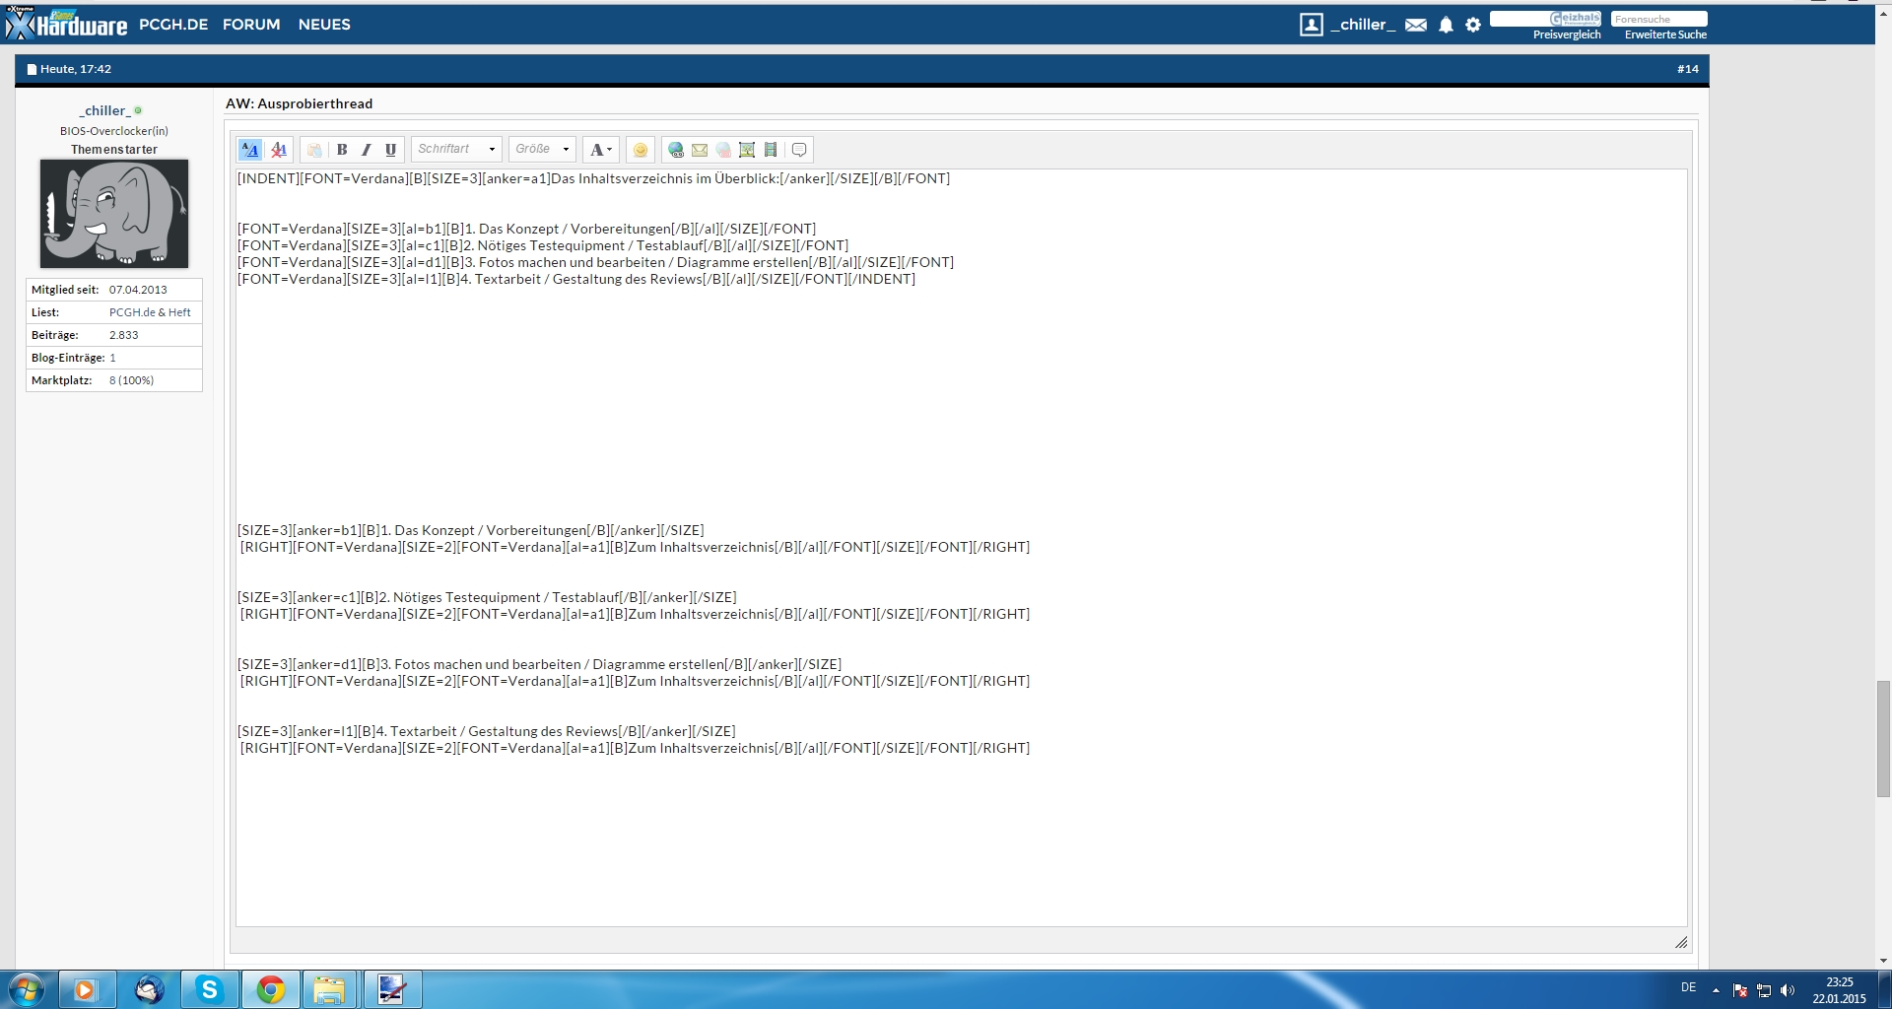Open the network icon in the tray
Viewport: 1892px width, 1009px height.
coord(1764,990)
